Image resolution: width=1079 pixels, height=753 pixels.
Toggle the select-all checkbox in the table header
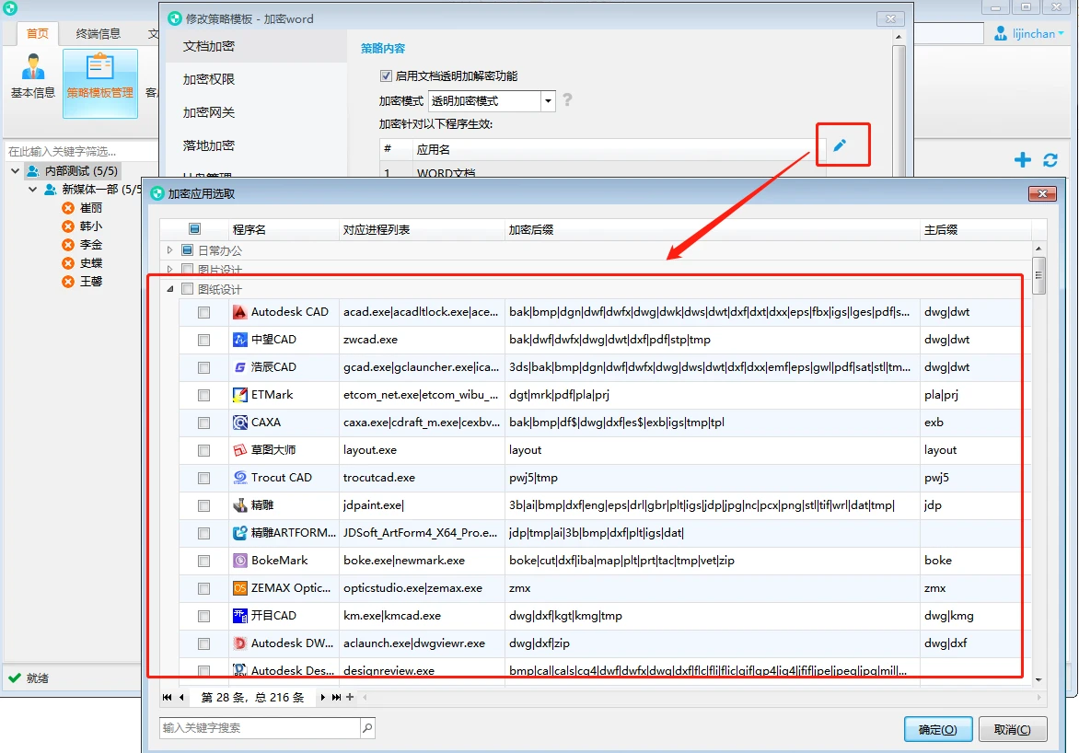(x=195, y=228)
